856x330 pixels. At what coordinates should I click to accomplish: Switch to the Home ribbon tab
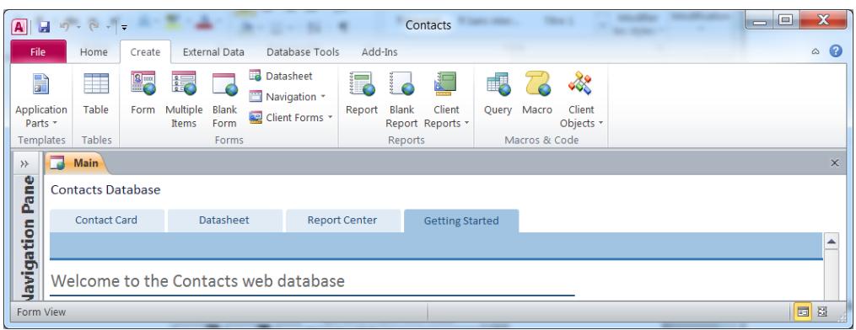coord(94,52)
